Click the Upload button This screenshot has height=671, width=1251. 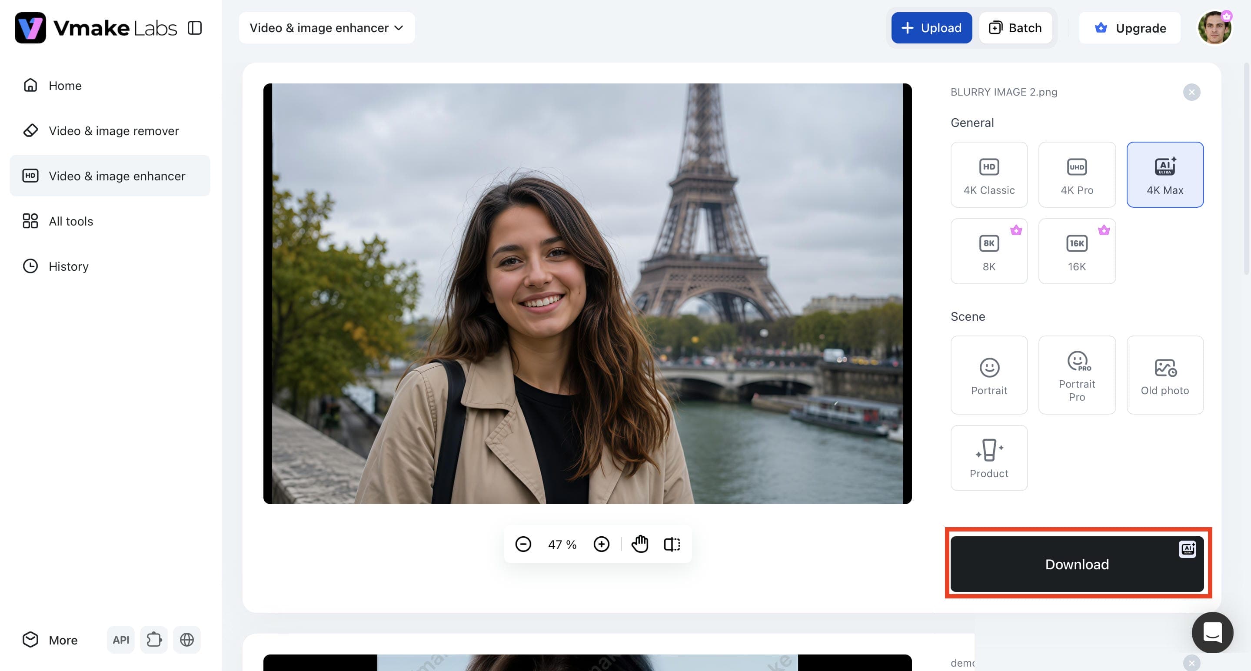(932, 28)
